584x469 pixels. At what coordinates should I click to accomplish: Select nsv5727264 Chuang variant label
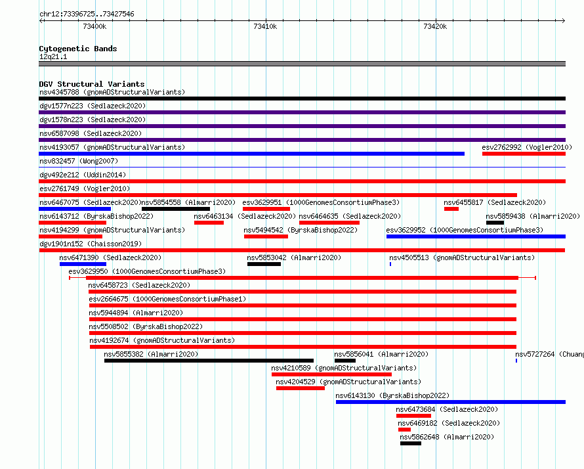(549, 354)
